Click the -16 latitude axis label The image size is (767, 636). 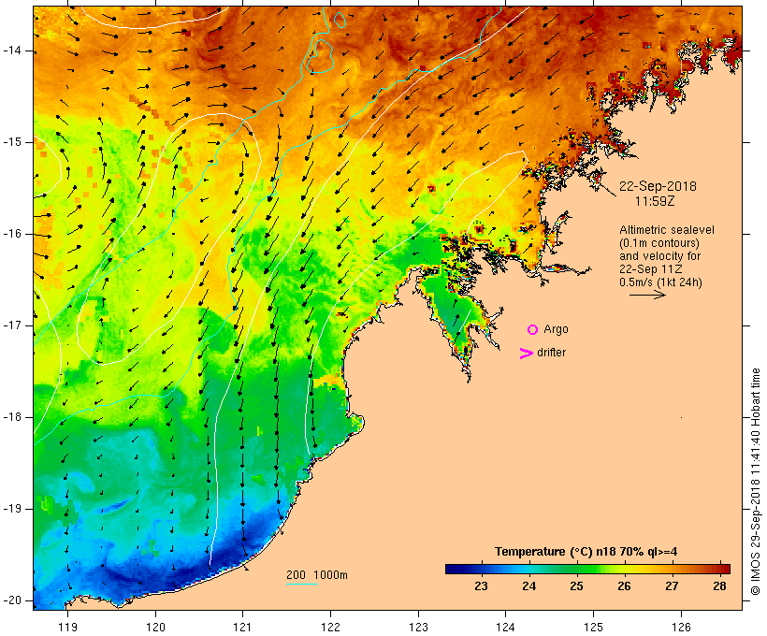point(11,234)
